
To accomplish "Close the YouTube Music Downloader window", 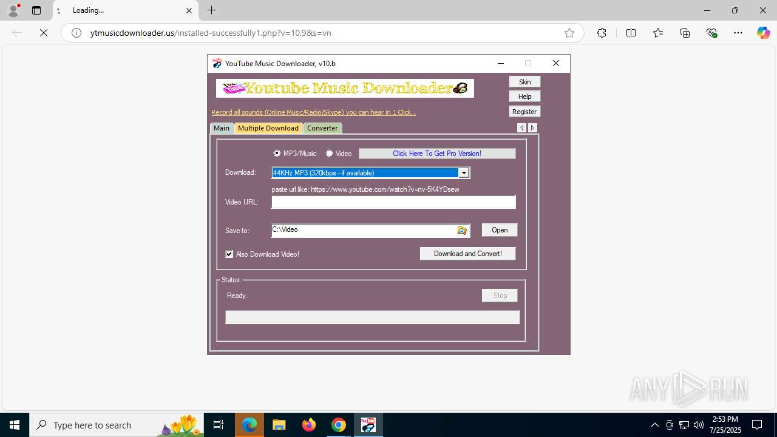I will pos(555,63).
